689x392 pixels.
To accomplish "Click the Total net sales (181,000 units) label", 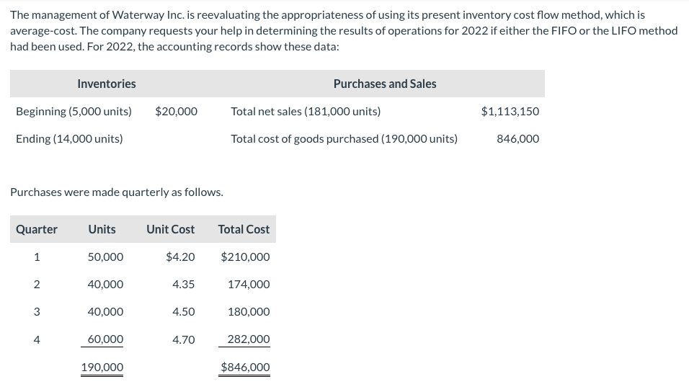I will (306, 111).
